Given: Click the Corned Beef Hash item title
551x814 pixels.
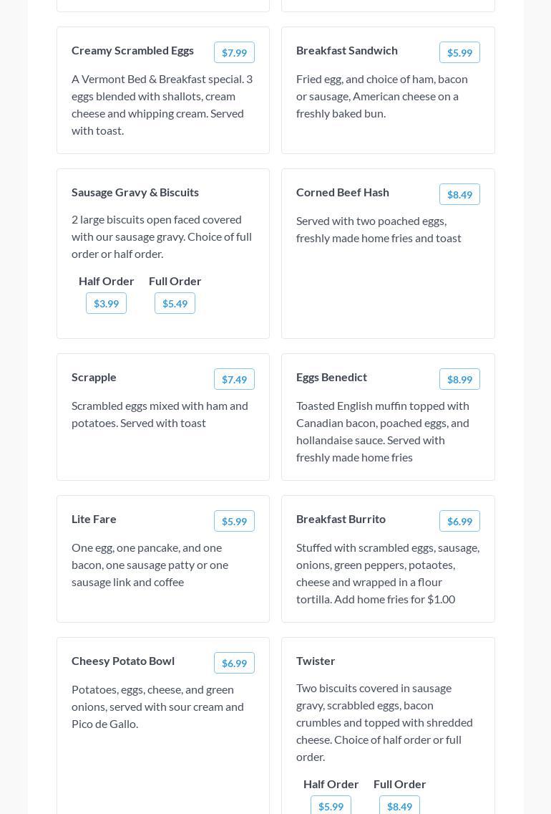Looking at the screenshot, I should (343, 192).
